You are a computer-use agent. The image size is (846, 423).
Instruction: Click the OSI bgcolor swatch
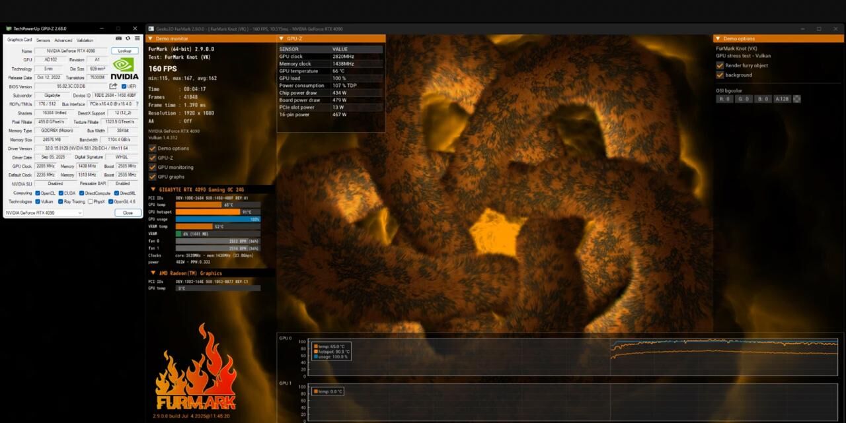(797, 99)
